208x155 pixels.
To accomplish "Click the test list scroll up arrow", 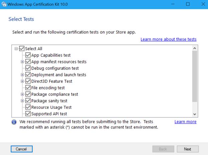I will [195, 48].
